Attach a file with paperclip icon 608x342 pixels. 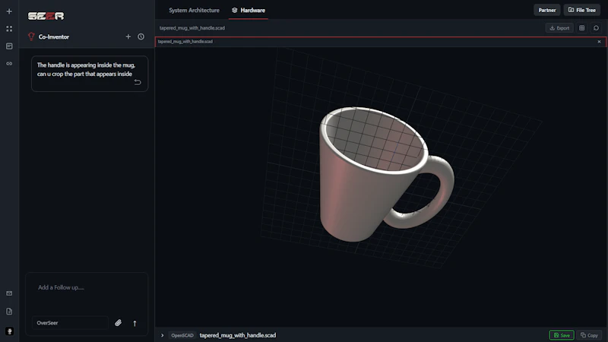[119, 322]
